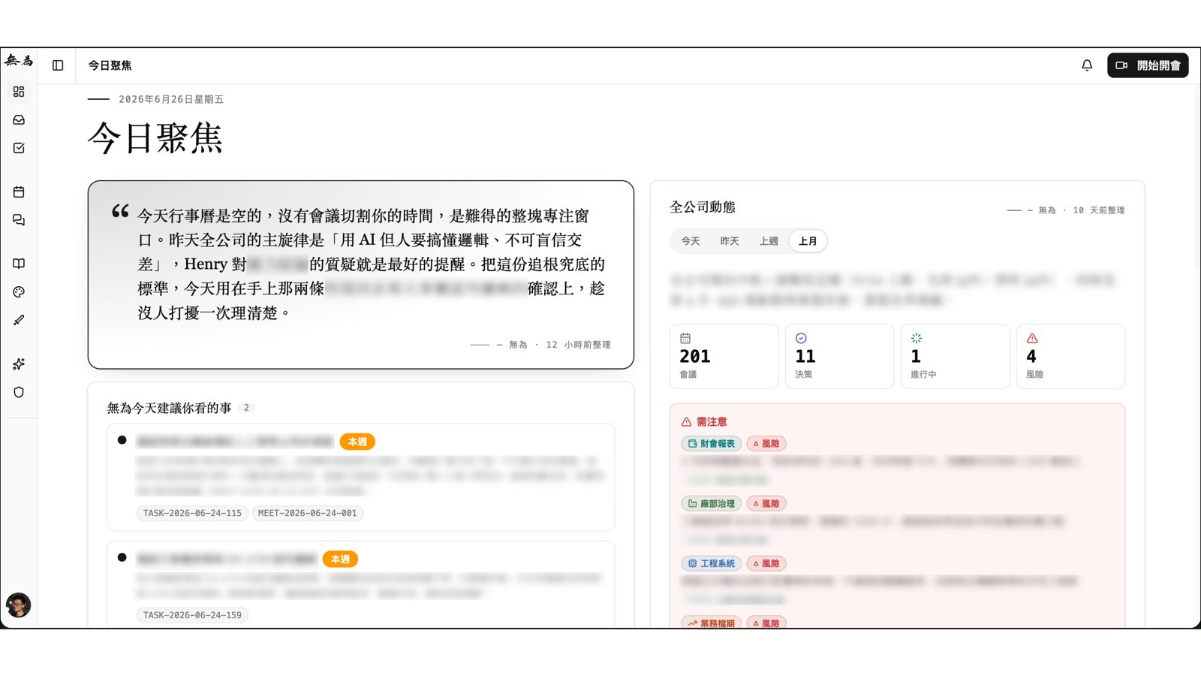1201x676 pixels.
Task: Click the 風險 badge next to 廠部治理
Action: 766,503
